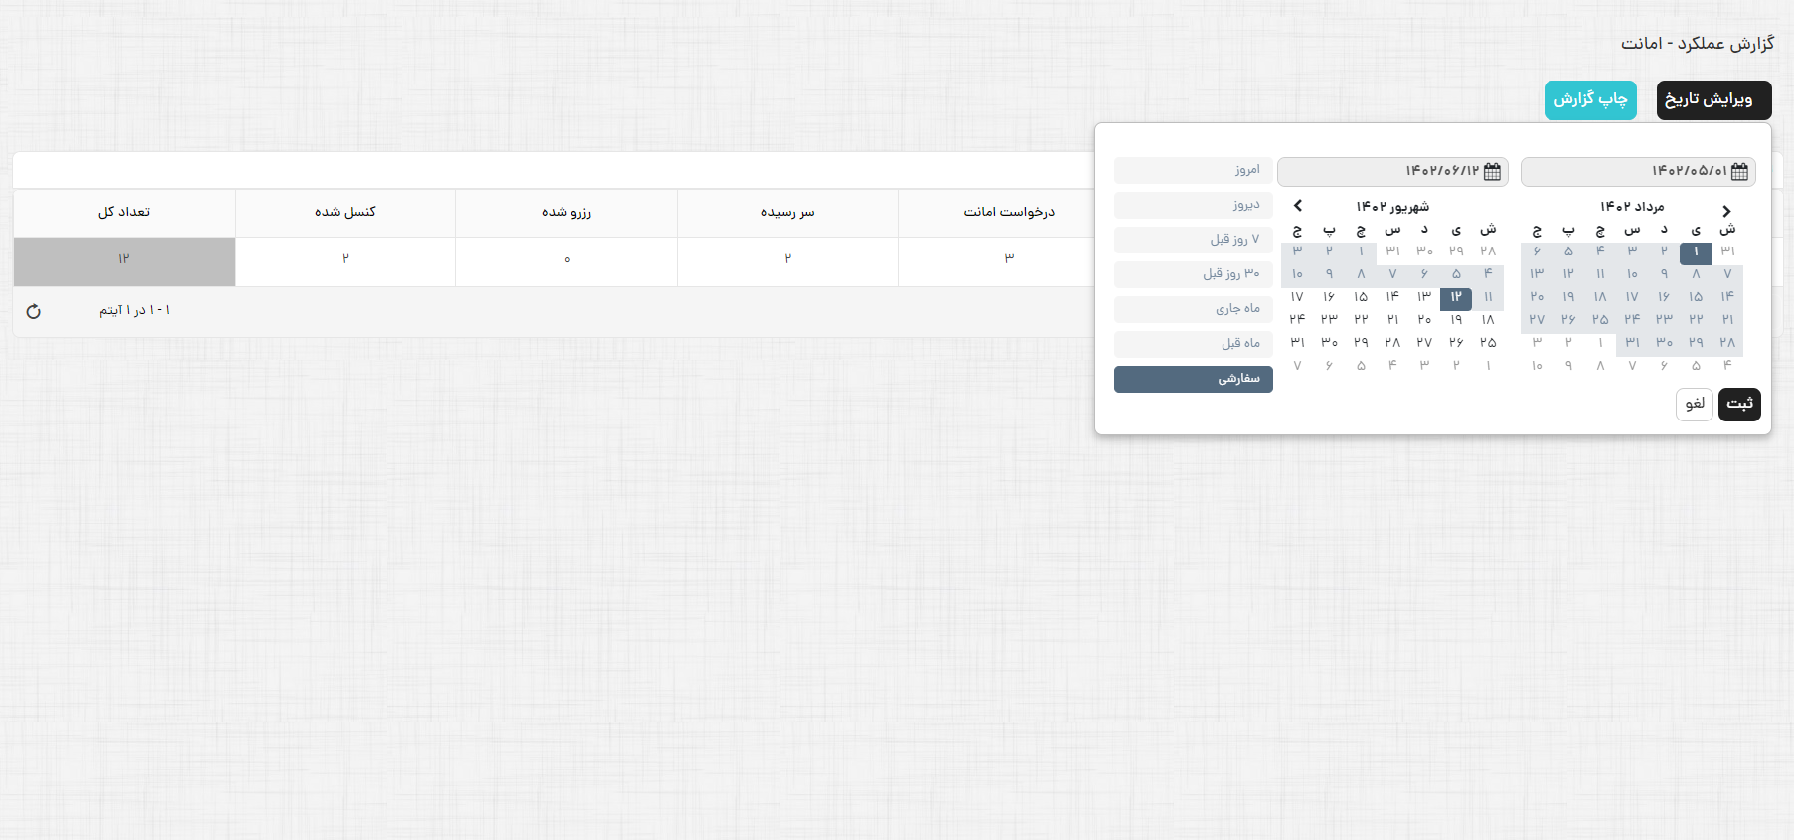Click the end date field showing ۱۴۰۲/۰۶/۱۲

(x=1392, y=171)
